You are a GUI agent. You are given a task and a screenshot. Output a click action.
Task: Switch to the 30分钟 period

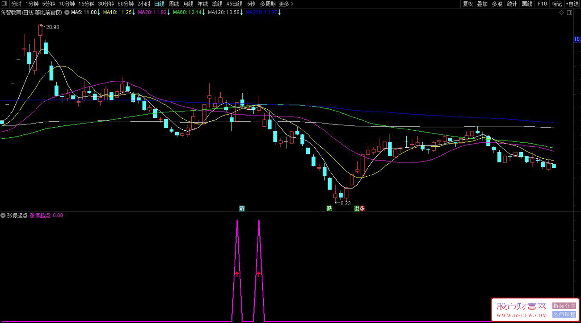tap(106, 4)
